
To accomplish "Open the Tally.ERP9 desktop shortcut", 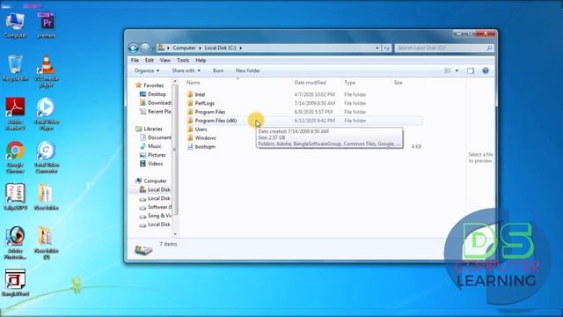I will click(15, 197).
